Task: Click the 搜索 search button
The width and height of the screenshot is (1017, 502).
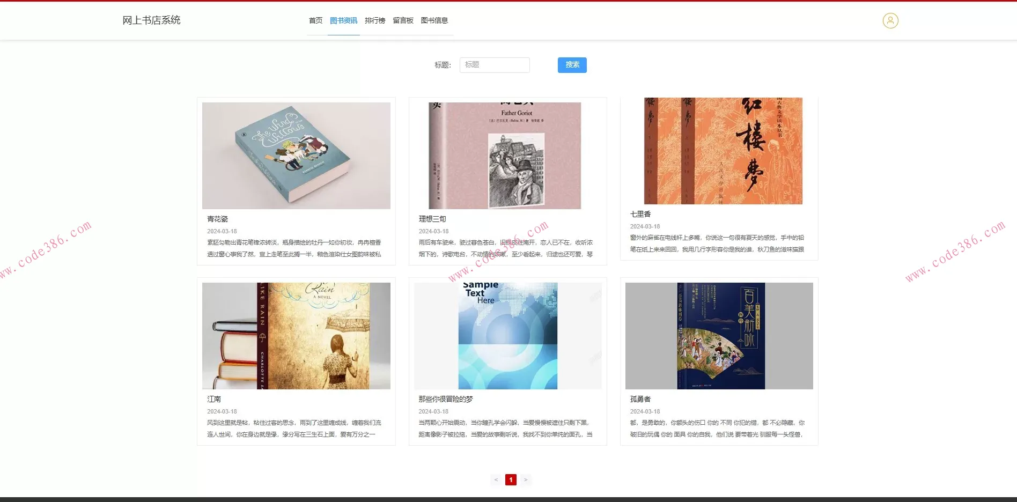Action: (x=572, y=65)
